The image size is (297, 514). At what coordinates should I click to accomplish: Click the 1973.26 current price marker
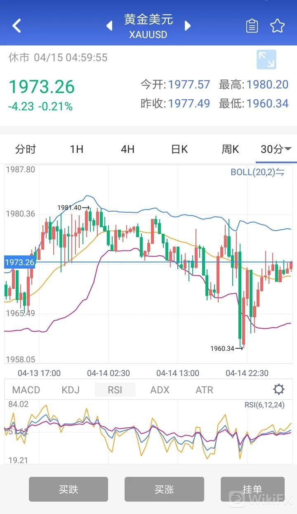(x=19, y=262)
